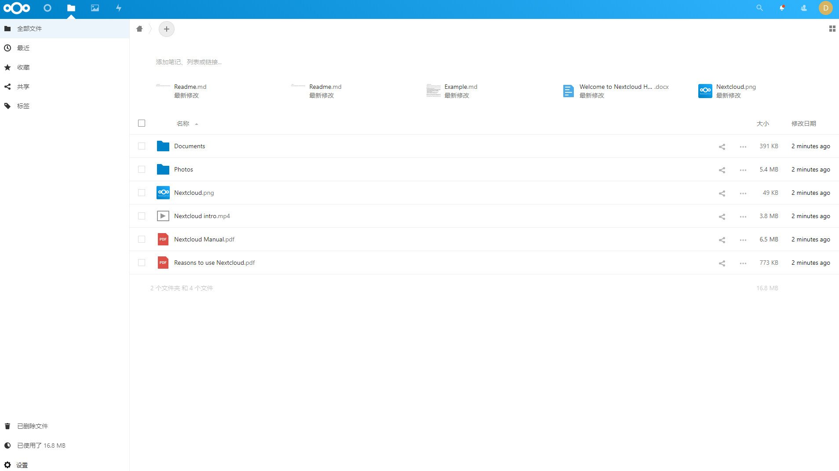
Task: Open the search magnifier icon
Action: tap(759, 8)
